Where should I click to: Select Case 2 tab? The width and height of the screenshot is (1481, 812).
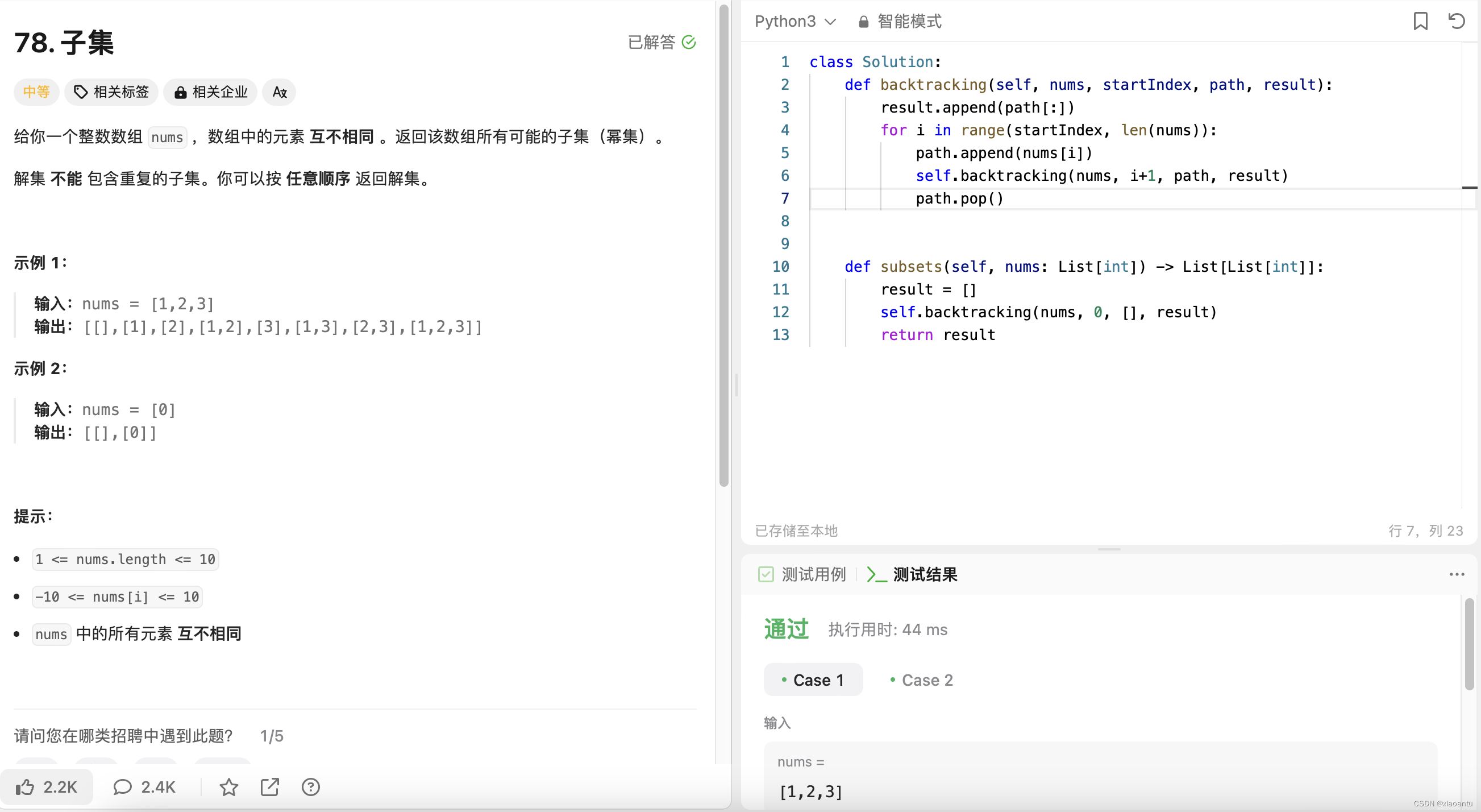point(921,680)
